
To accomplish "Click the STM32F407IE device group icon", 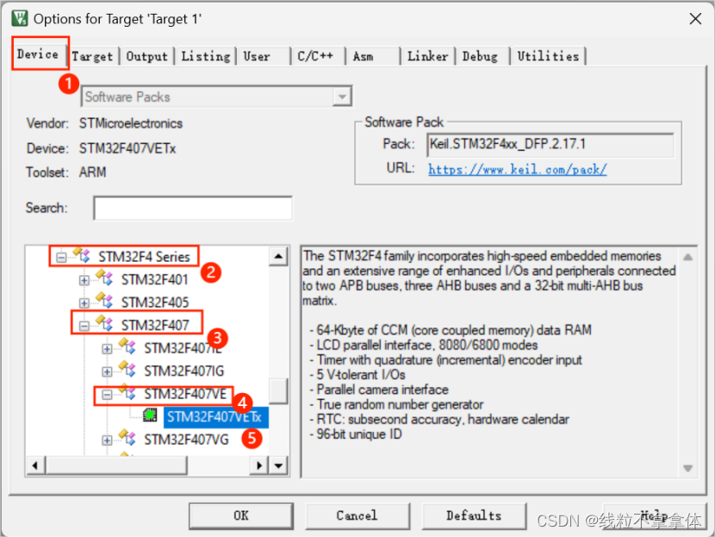I will pyautogui.click(x=127, y=347).
